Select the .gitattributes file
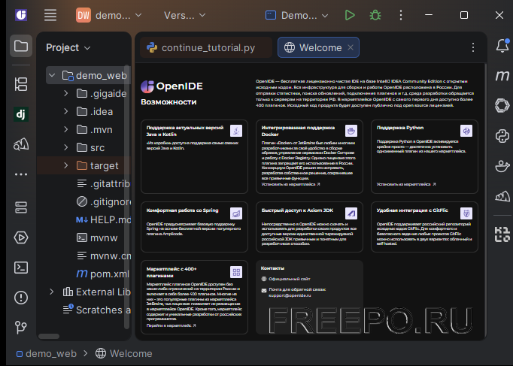513x366 pixels. 103,183
